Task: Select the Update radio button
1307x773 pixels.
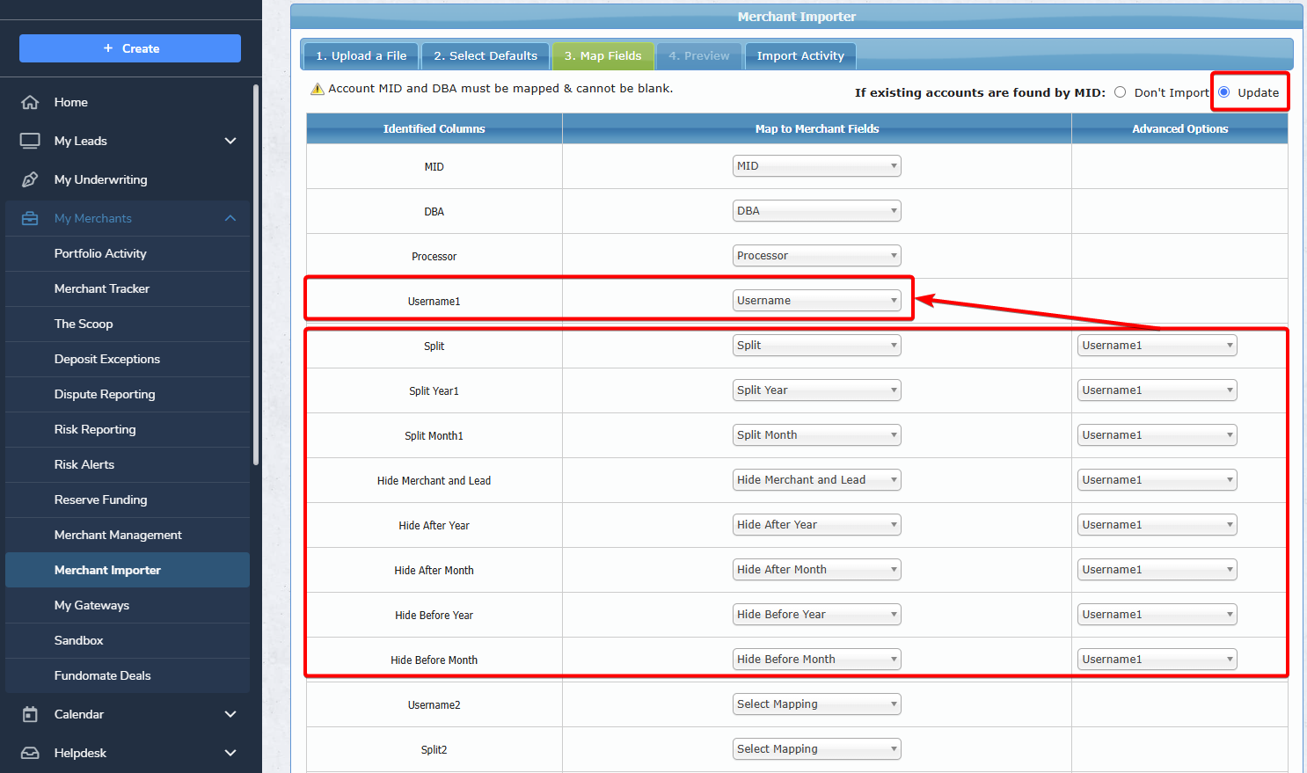Action: point(1223,92)
